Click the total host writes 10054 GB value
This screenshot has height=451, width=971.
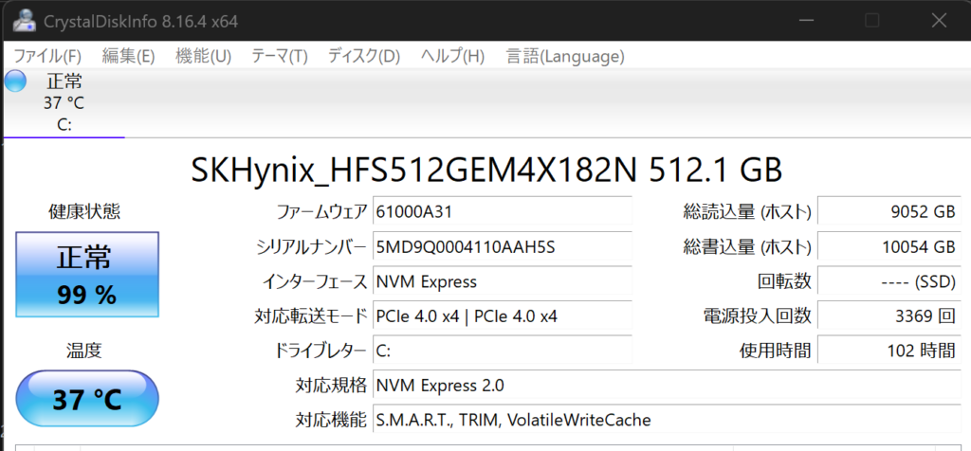(x=886, y=246)
